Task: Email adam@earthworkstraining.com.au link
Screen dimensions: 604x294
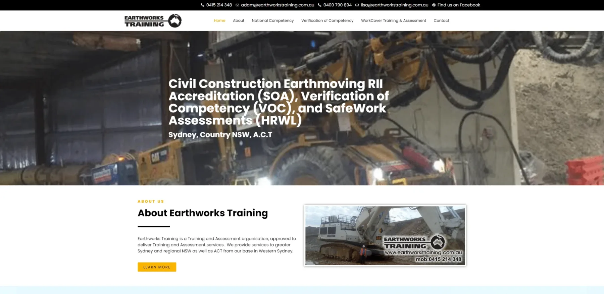Action: [x=278, y=5]
